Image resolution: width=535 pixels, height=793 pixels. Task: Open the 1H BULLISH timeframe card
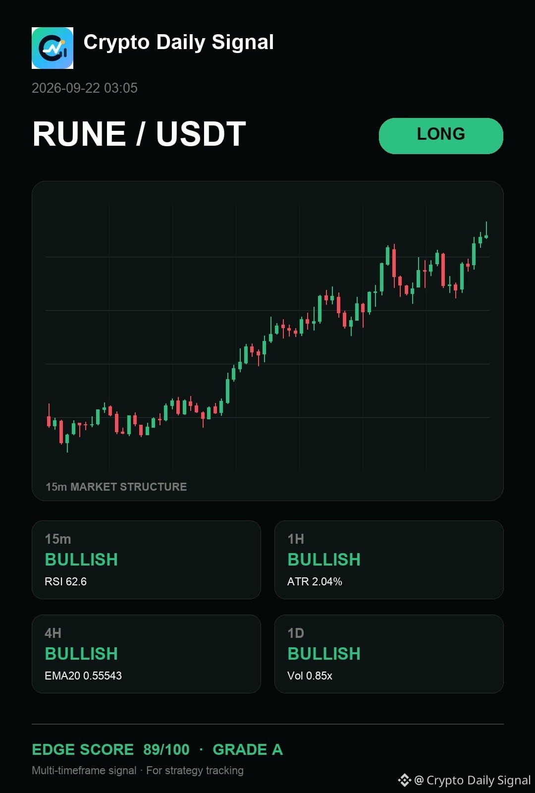click(x=389, y=560)
